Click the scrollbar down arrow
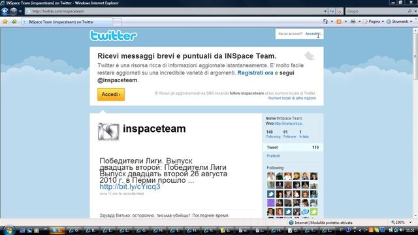Screen dimensions: 418x235 coord(415,216)
